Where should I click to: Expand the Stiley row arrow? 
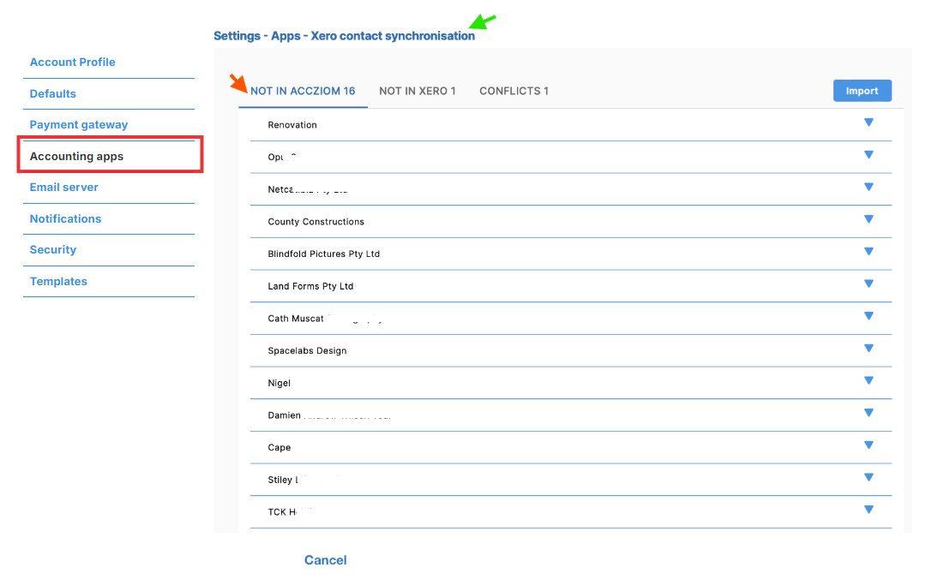[869, 477]
